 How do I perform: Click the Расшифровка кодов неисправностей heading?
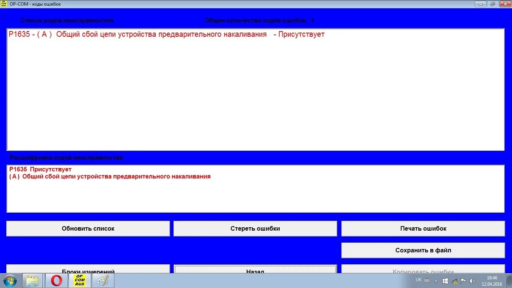click(x=66, y=158)
